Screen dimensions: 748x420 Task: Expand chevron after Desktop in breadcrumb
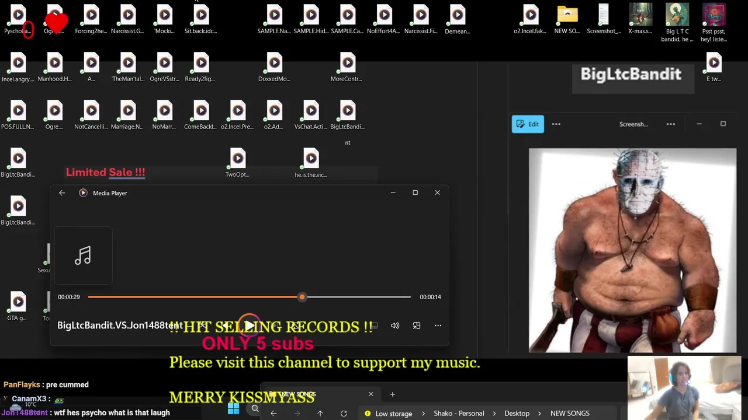click(x=540, y=414)
